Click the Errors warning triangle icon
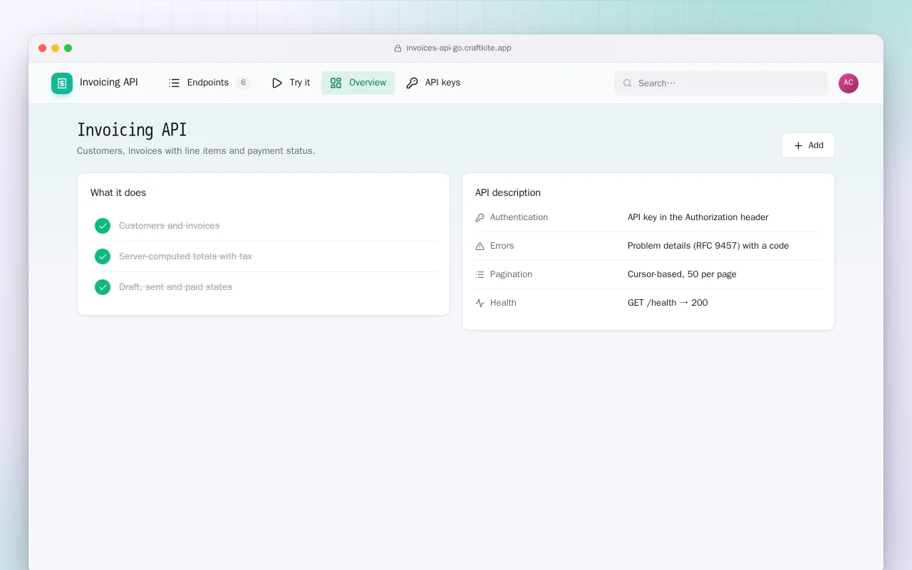The width and height of the screenshot is (912, 570). [x=480, y=246]
